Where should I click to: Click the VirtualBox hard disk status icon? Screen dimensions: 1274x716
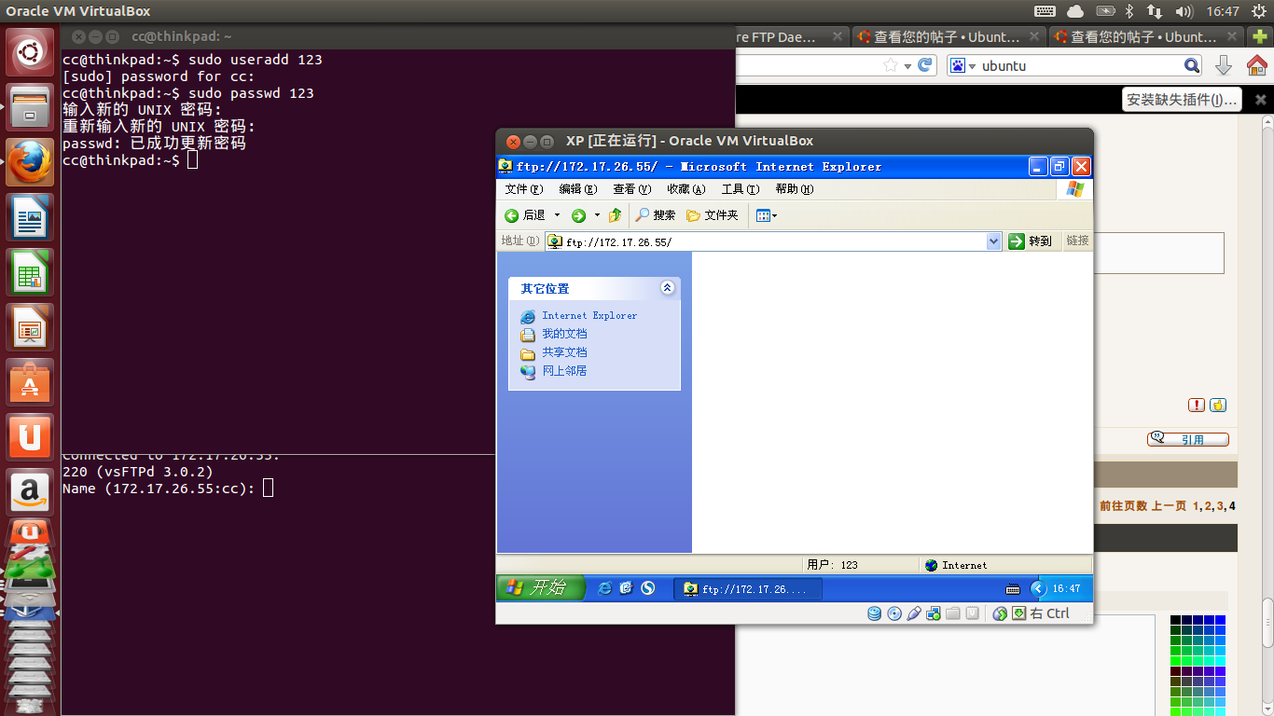(x=875, y=613)
